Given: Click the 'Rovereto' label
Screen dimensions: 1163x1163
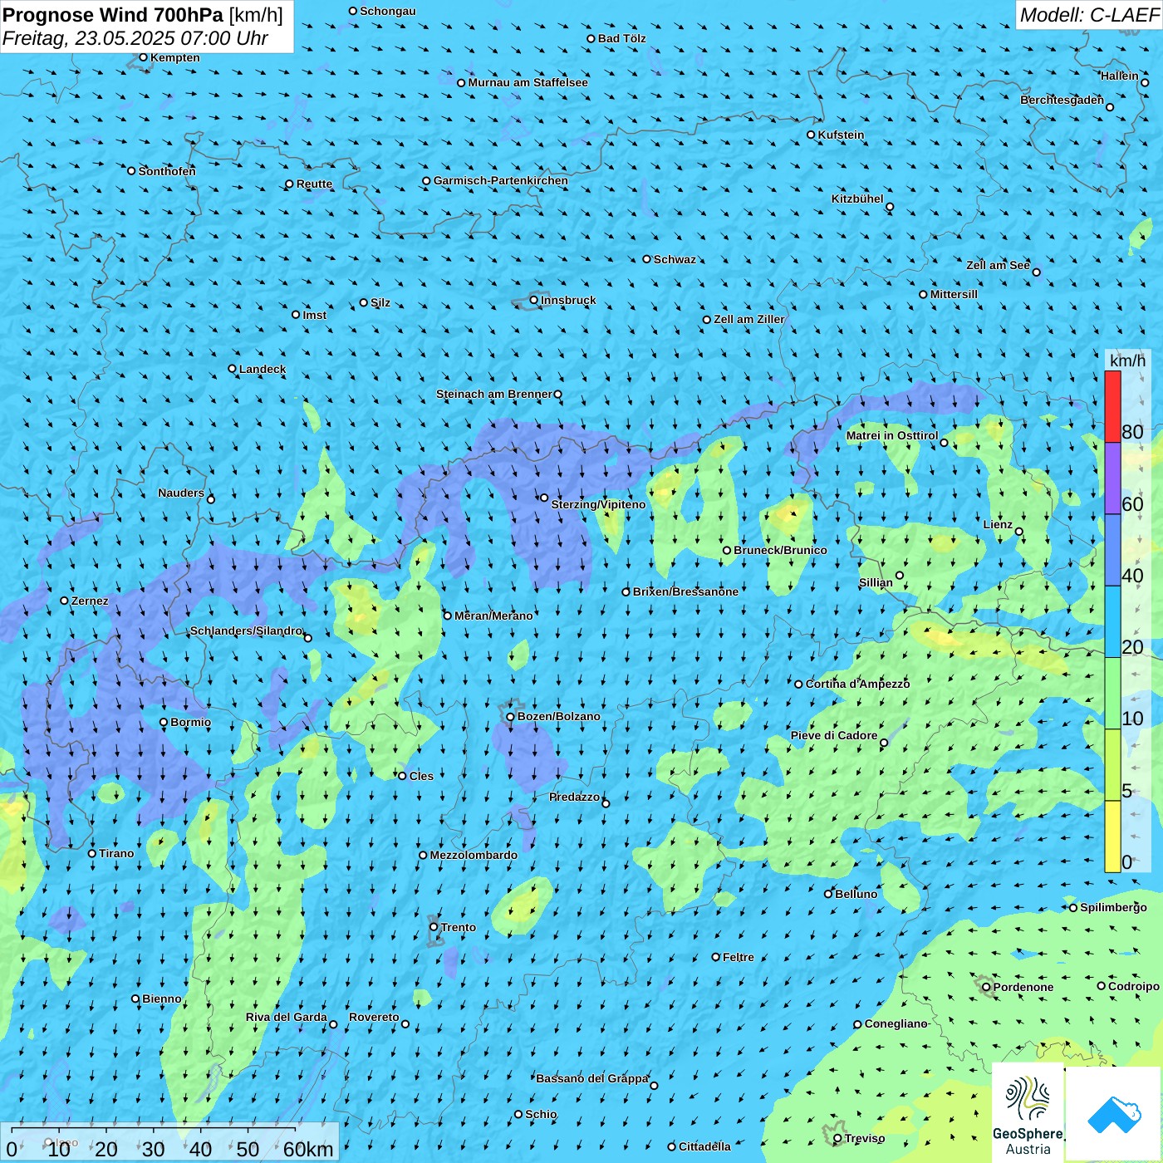Looking at the screenshot, I should click(374, 1017).
